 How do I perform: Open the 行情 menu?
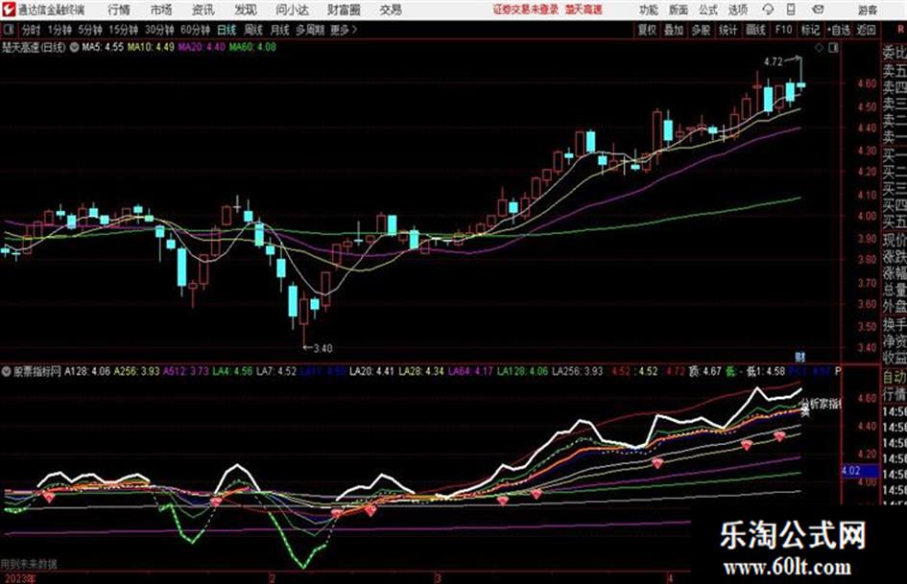(119, 10)
